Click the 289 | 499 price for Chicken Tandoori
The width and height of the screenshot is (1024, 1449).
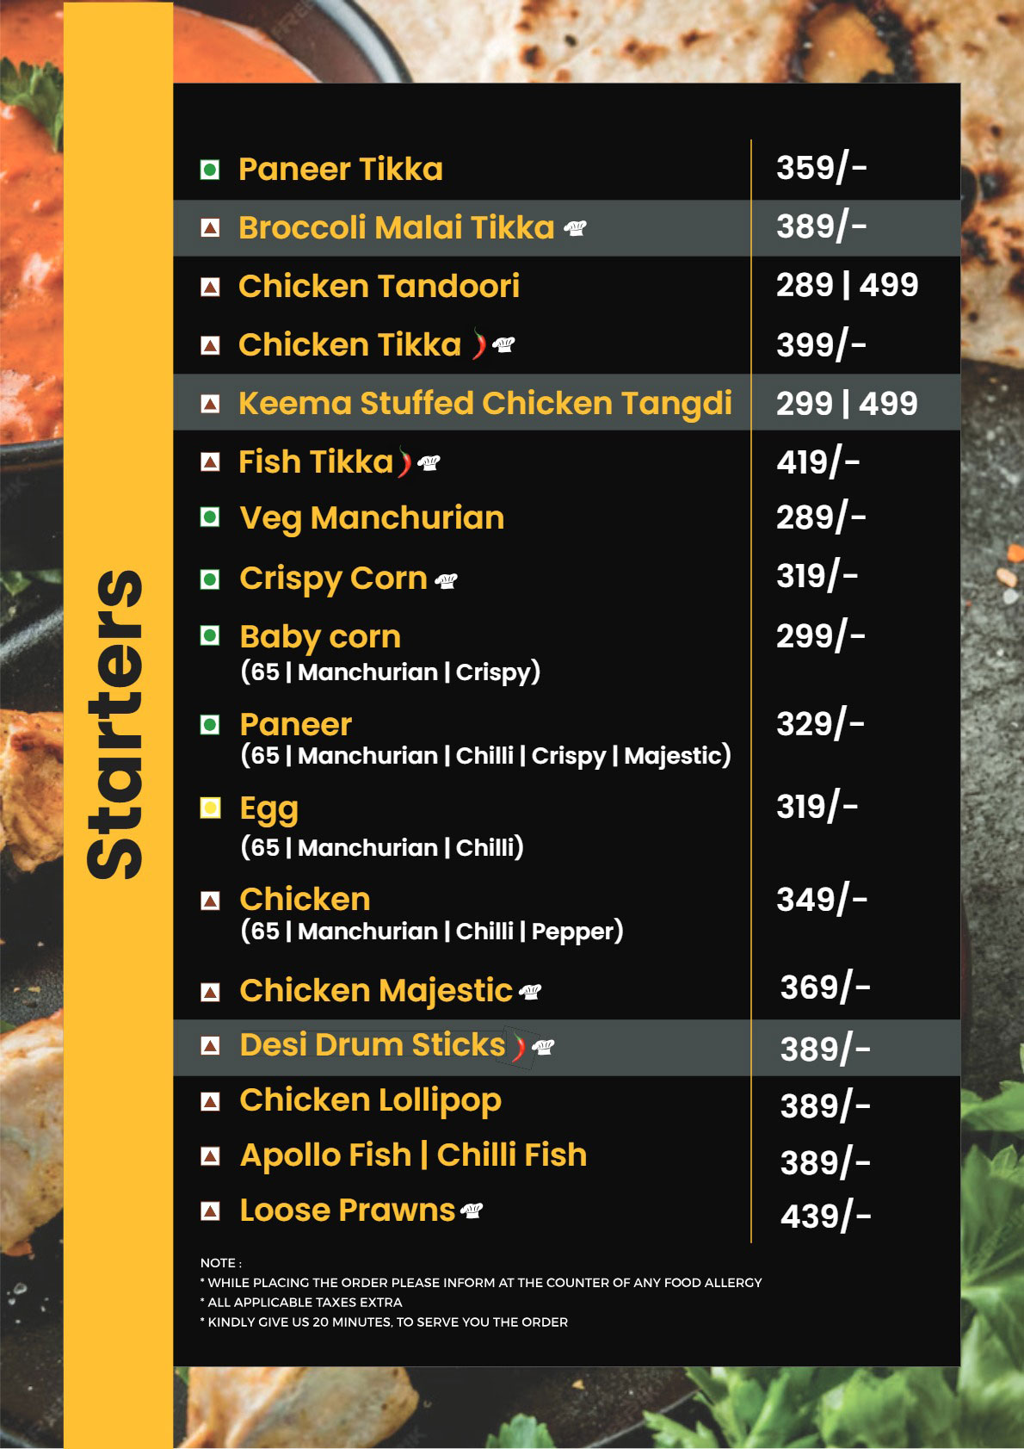[x=847, y=285]
